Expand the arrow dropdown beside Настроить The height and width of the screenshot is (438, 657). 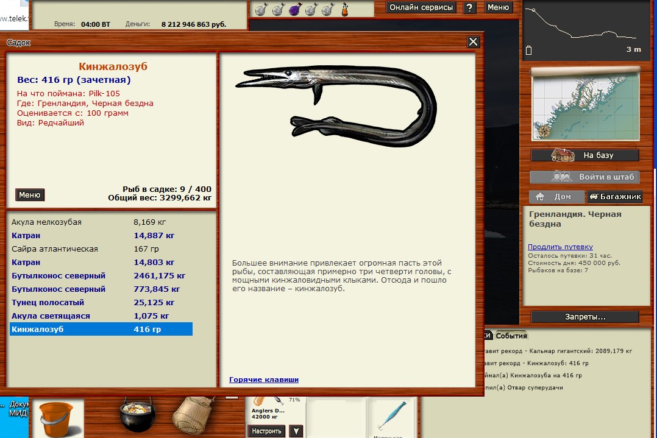tap(296, 431)
